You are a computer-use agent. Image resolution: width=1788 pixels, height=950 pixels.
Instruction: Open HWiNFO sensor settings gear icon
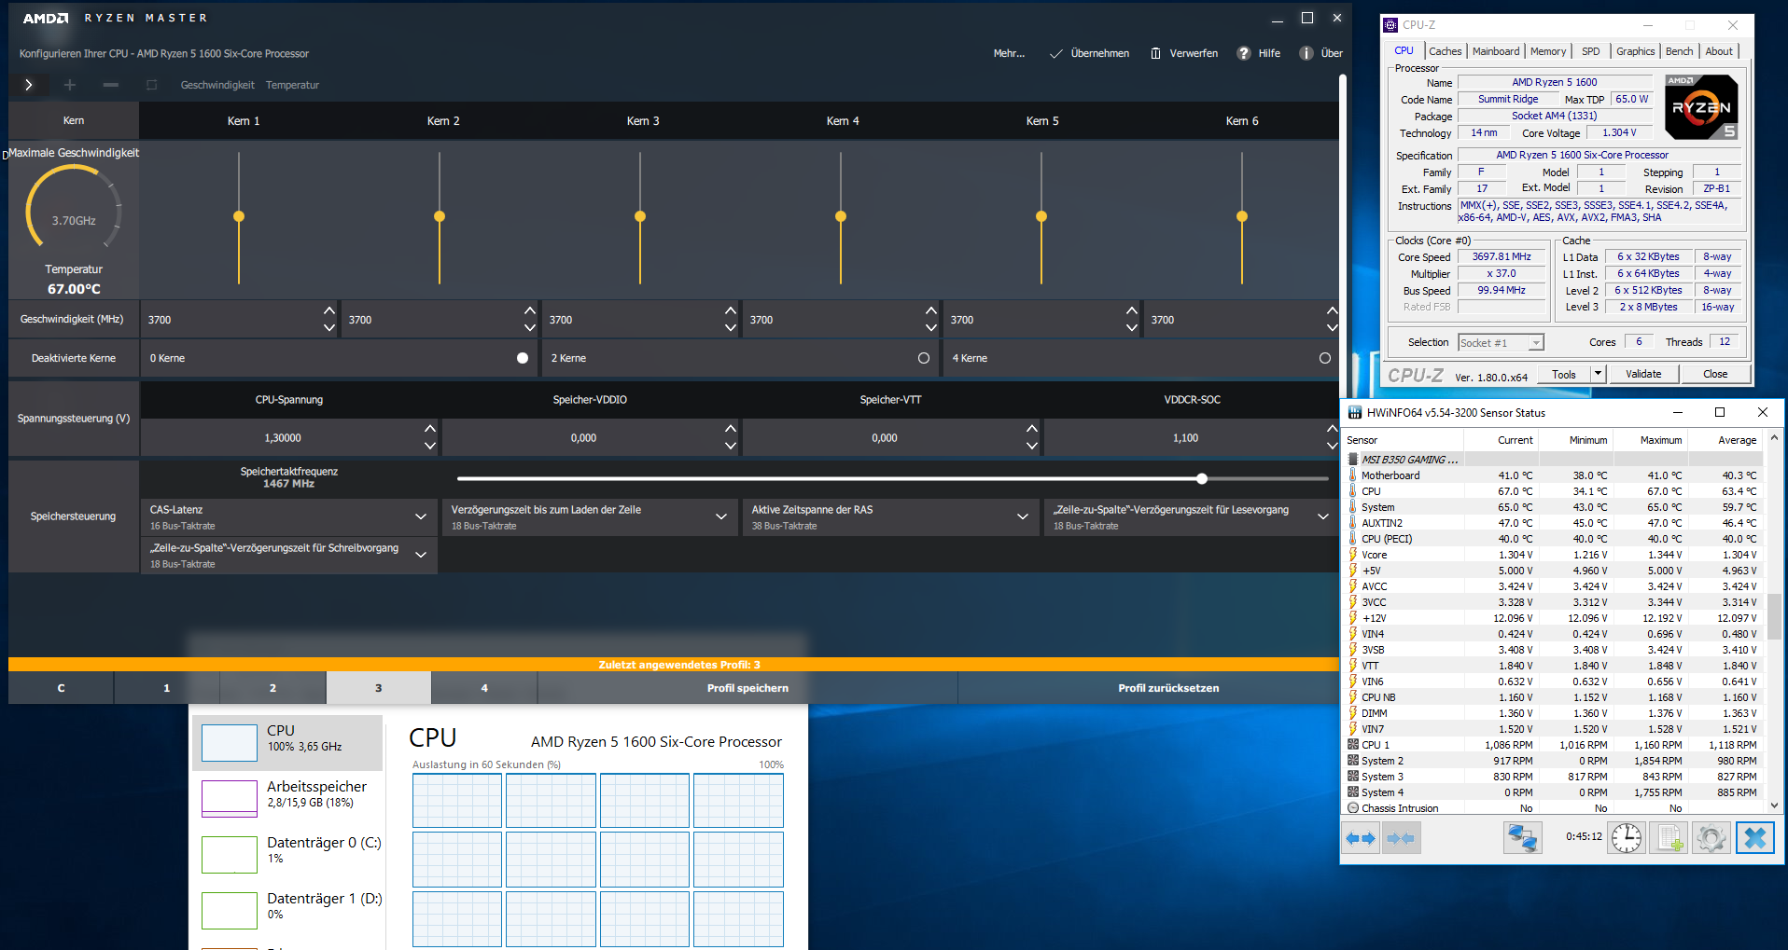coord(1711,838)
